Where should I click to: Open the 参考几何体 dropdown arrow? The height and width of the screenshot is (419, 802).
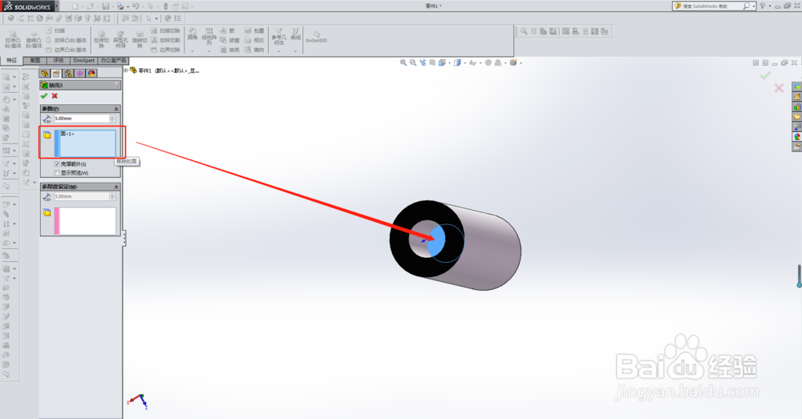pos(279,51)
